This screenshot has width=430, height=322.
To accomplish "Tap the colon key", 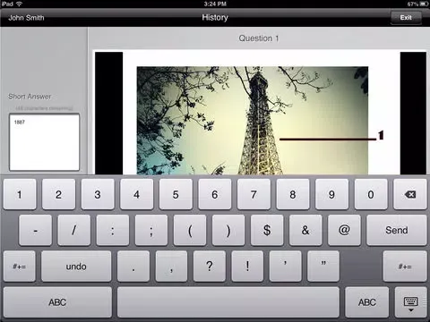I will (113, 230).
